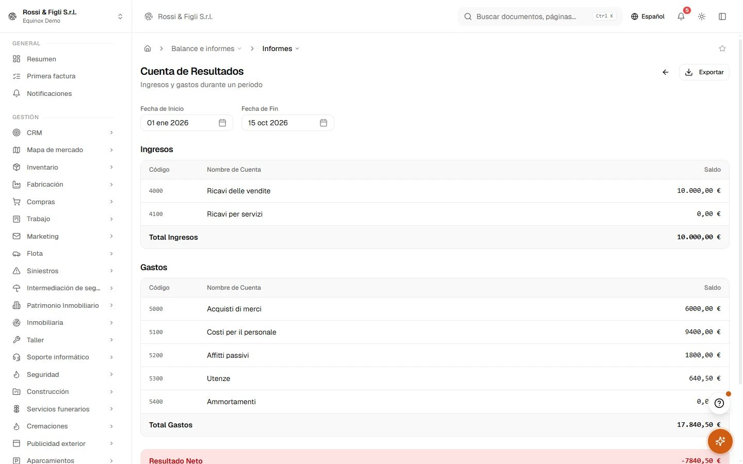Open the Rossi & Figli company switcher
Screen dimensions: 743x464
66,16
